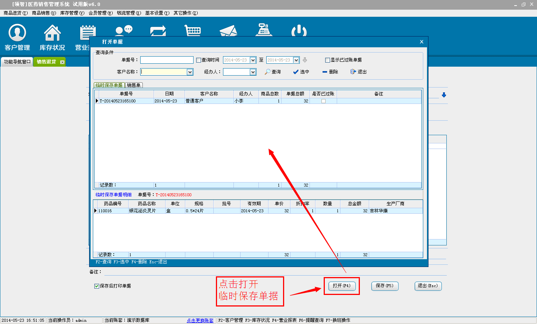537x324 pixels.
Task: Close the 销售退货 tab with its X
Action: pyautogui.click(x=62, y=62)
